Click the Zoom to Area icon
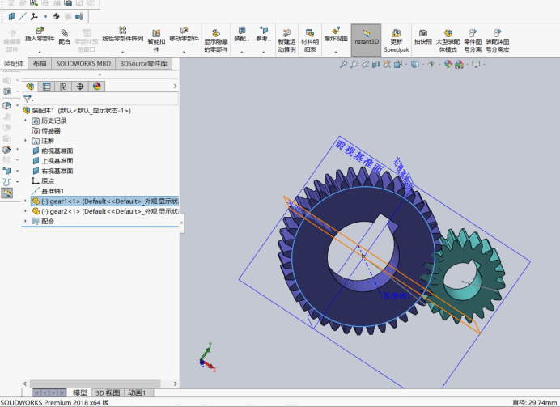The height and width of the screenshot is (407, 560). tap(354, 64)
